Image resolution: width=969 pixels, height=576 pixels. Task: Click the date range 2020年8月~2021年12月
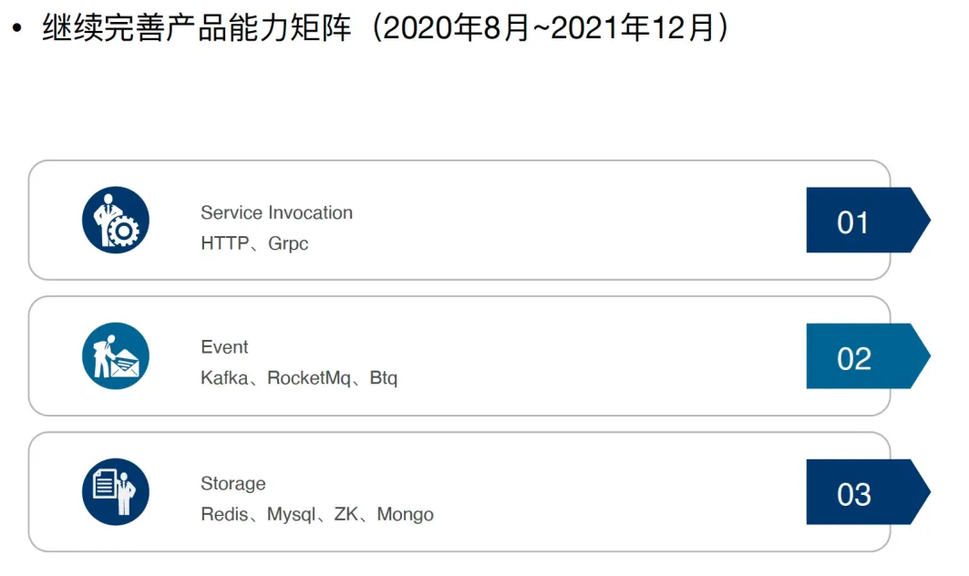pos(550,28)
